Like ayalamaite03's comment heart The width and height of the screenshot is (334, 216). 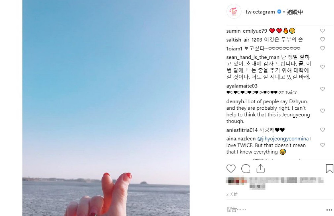click(322, 89)
